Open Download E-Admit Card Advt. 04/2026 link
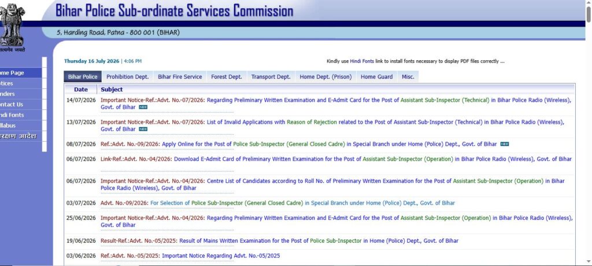Image resolution: width=592 pixels, height=266 pixels. click(x=336, y=159)
